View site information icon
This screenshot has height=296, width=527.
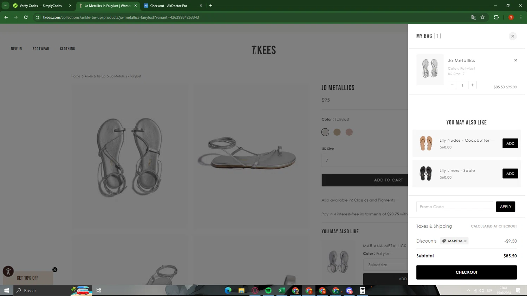pos(38,17)
